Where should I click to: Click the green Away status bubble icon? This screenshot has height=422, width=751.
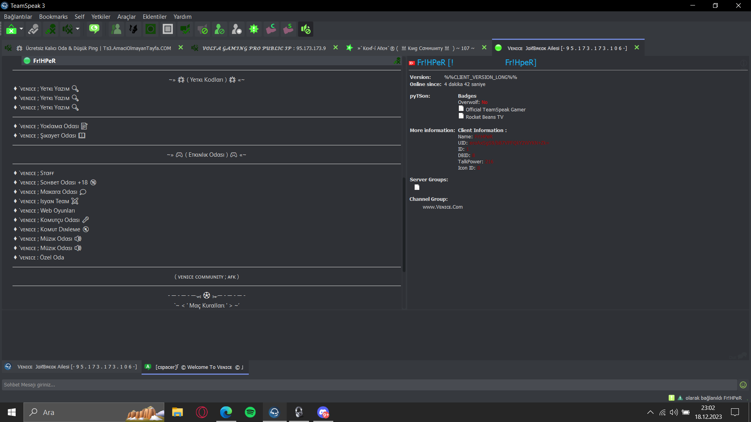[94, 29]
